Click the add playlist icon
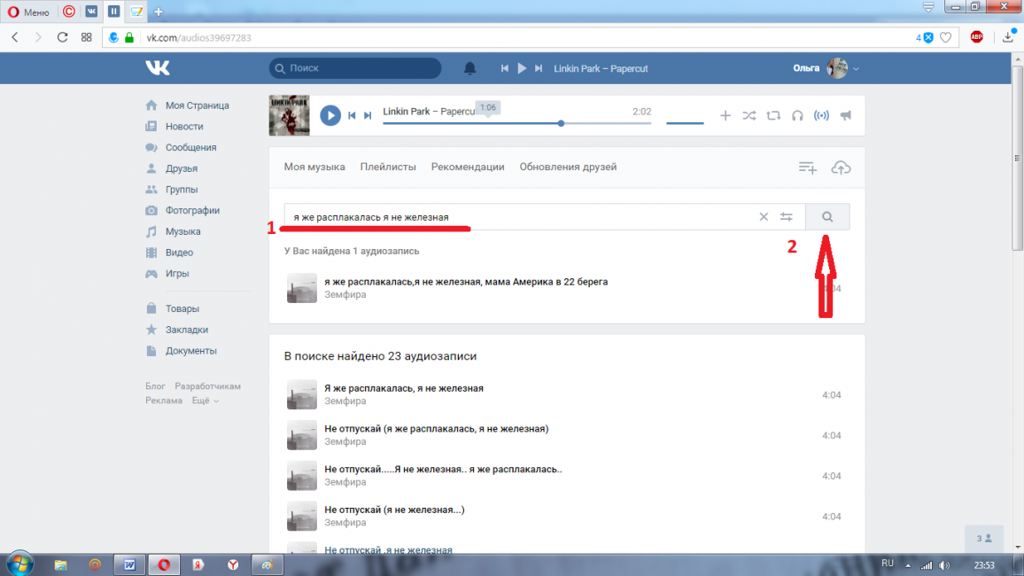Viewport: 1024px width, 576px height. click(807, 167)
